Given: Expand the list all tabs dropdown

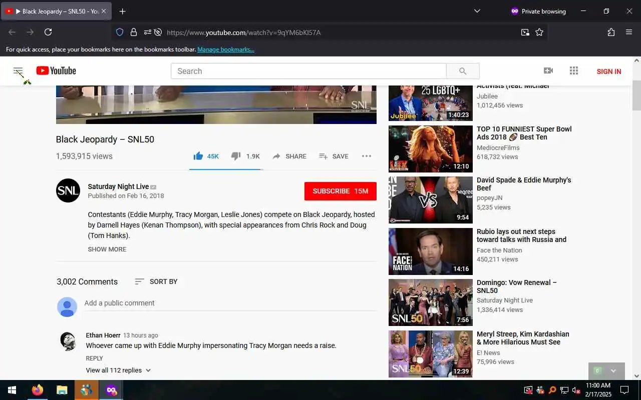Looking at the screenshot, I should [x=477, y=11].
